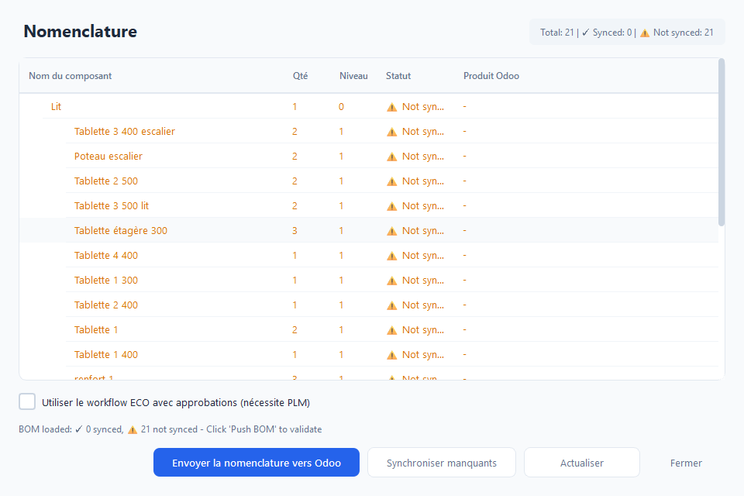Screen dimensions: 744x496
Task: Click the 'Nom du composant' column header
Action: click(71, 76)
